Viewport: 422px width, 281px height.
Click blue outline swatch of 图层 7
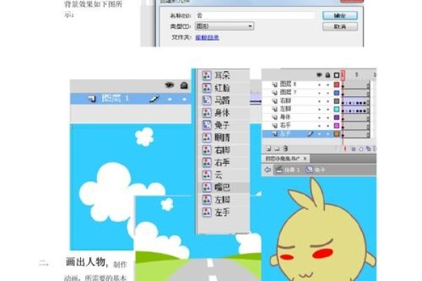[x=336, y=93]
